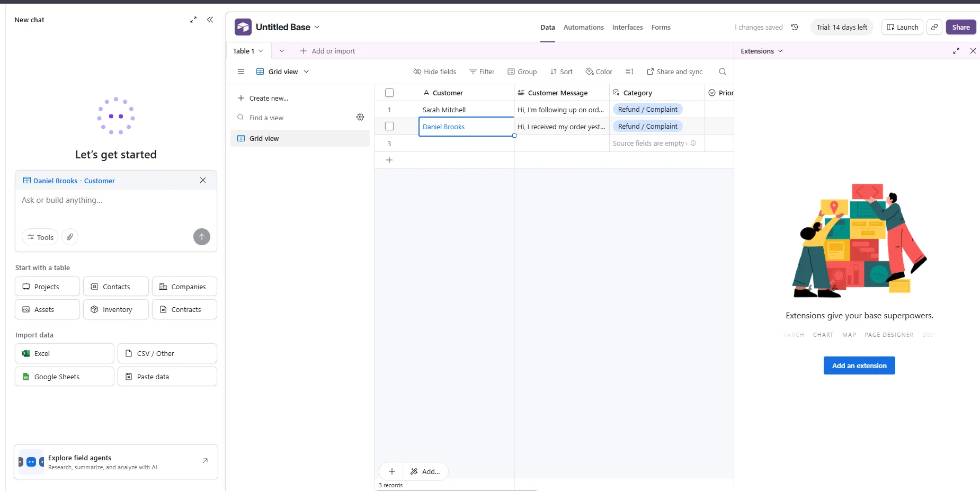Start with the Inventory table template
This screenshot has width=980, height=491.
tap(115, 309)
